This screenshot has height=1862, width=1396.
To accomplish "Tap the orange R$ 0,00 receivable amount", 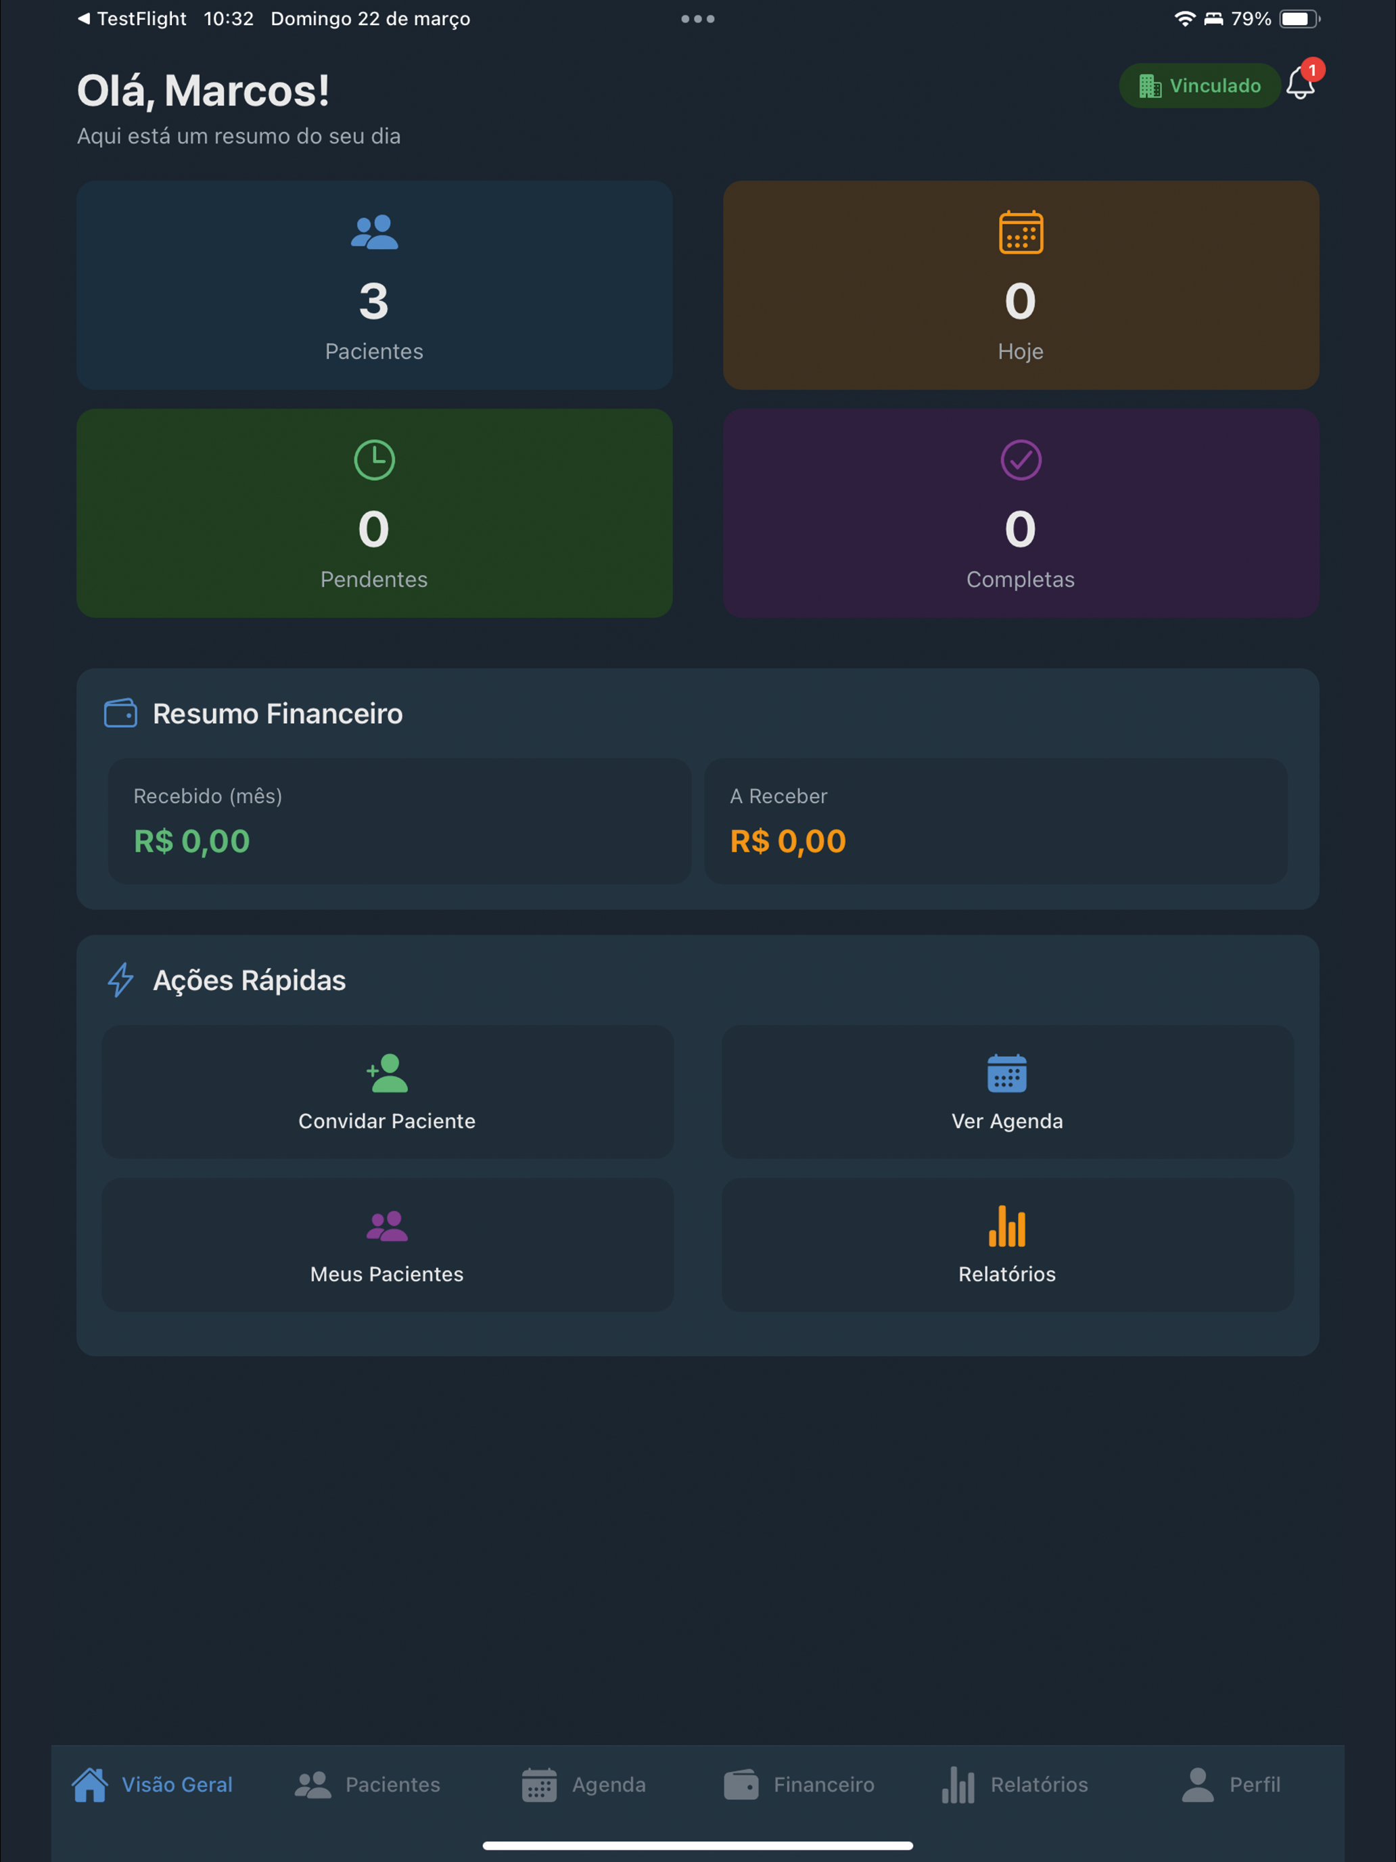I will [787, 841].
